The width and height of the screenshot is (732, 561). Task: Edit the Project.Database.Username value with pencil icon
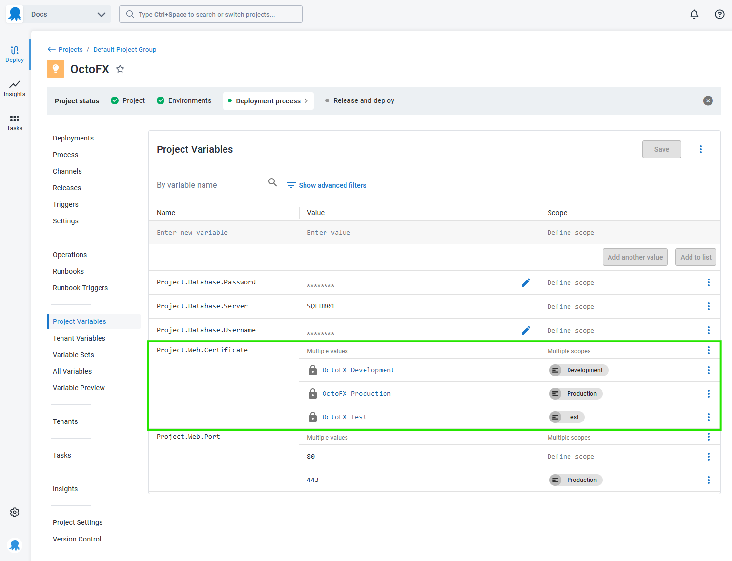[526, 330]
